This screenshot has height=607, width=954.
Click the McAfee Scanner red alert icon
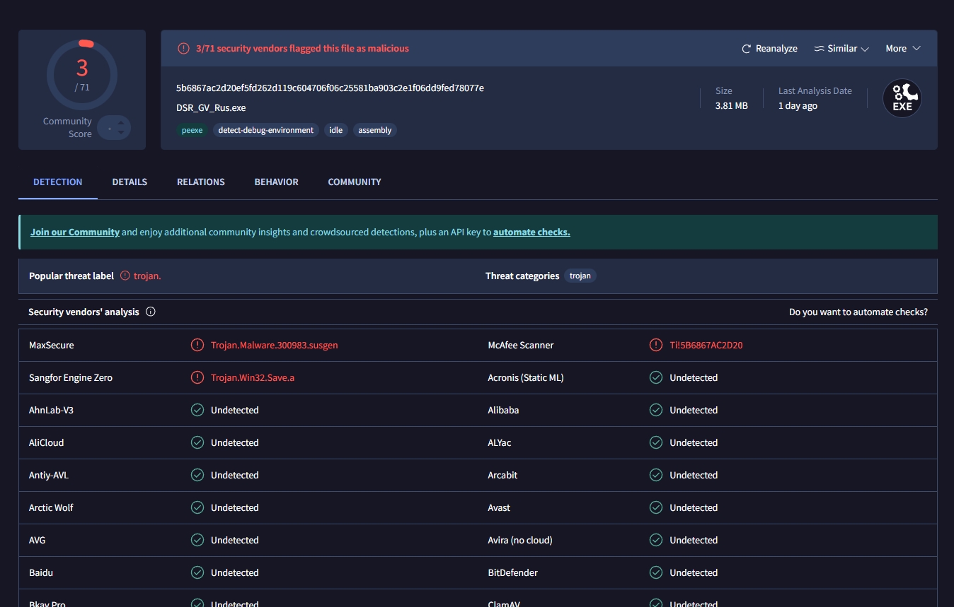656,345
